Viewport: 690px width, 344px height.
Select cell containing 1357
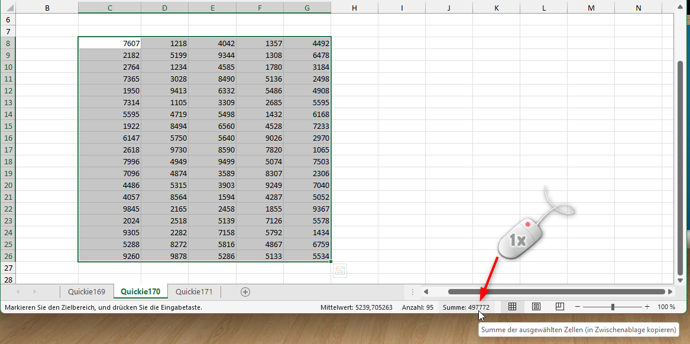click(260, 43)
